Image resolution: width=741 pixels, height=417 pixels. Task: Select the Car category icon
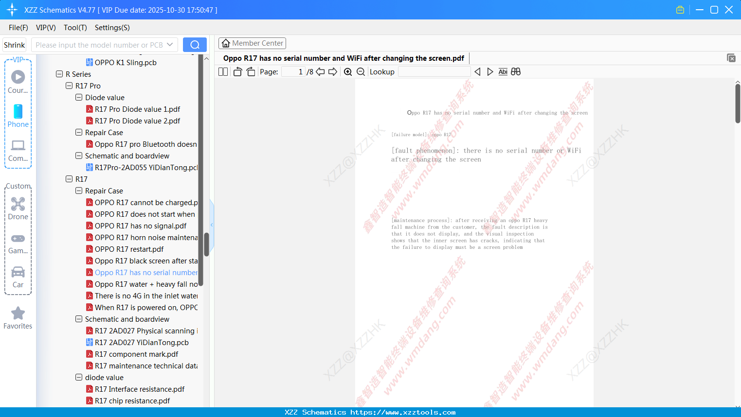[18, 277]
